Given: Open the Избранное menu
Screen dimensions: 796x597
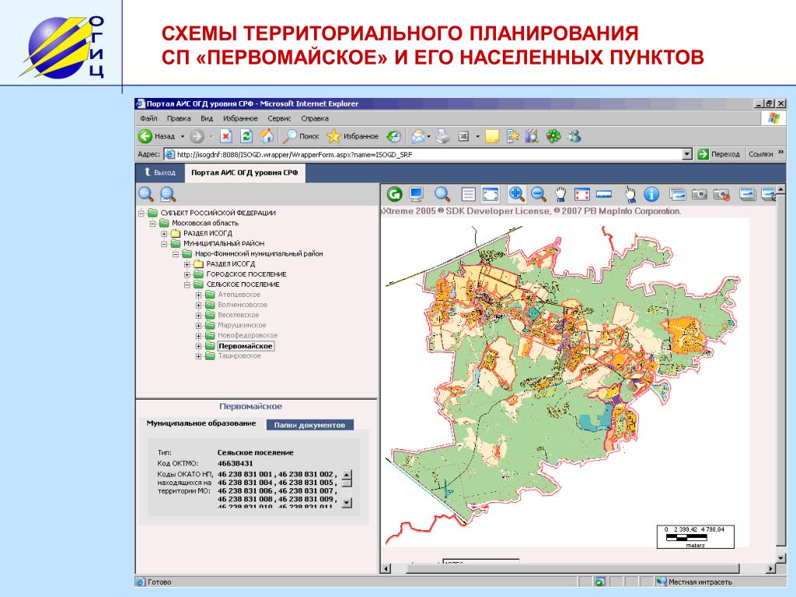Looking at the screenshot, I should coord(240,119).
